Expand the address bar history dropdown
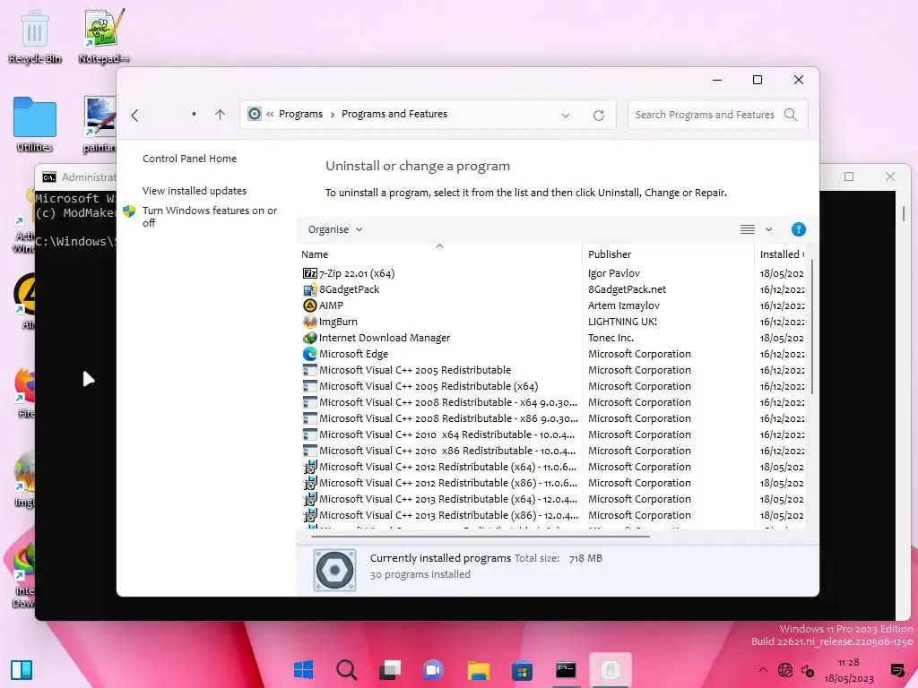This screenshot has width=918, height=688. 566,116
